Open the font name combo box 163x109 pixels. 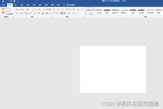coord(21,10)
